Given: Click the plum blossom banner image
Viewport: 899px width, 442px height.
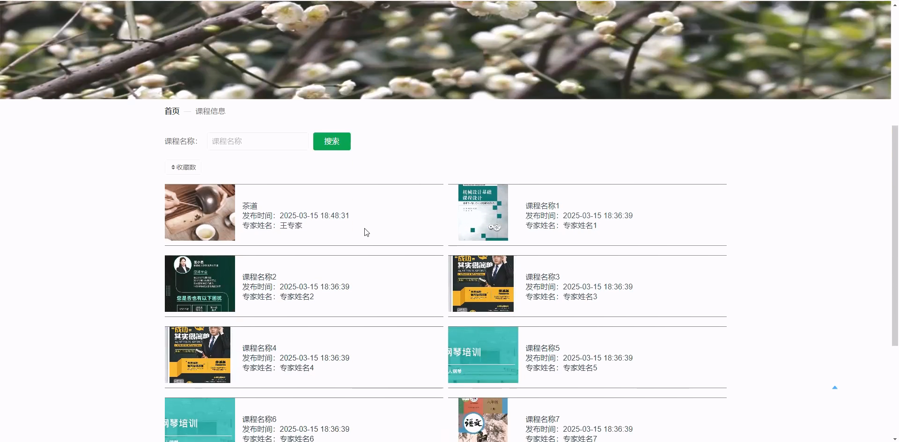Looking at the screenshot, I should tap(445, 50).
